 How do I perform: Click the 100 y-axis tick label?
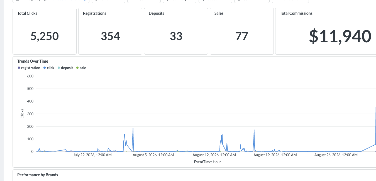tap(30, 139)
